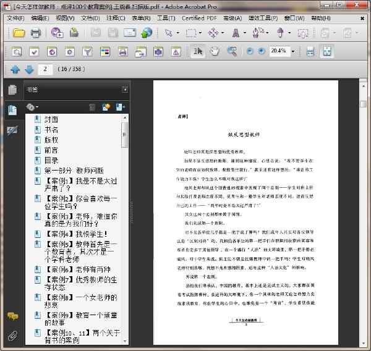371x351 pixels.
Task: Expand the Stamp tool dropdown arrow
Action: 289,33
